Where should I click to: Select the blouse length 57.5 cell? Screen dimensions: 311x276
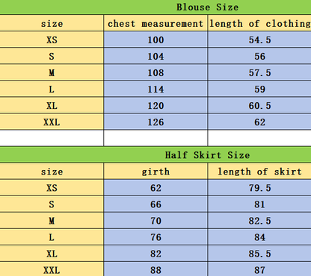[x=259, y=72]
